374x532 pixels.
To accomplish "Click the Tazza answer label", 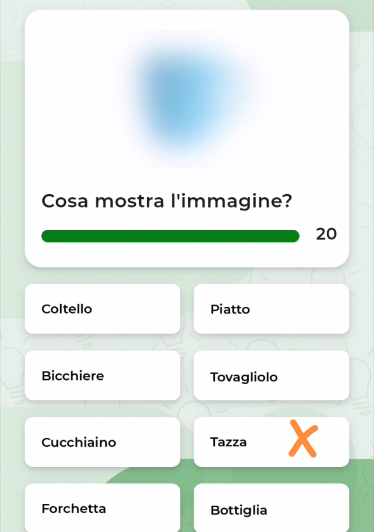I will click(x=229, y=442).
